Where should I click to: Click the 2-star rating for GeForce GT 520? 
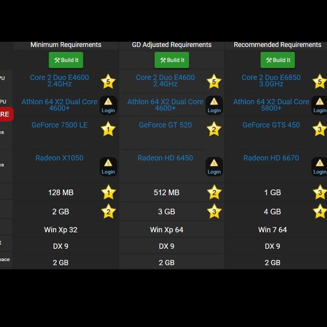(x=214, y=129)
